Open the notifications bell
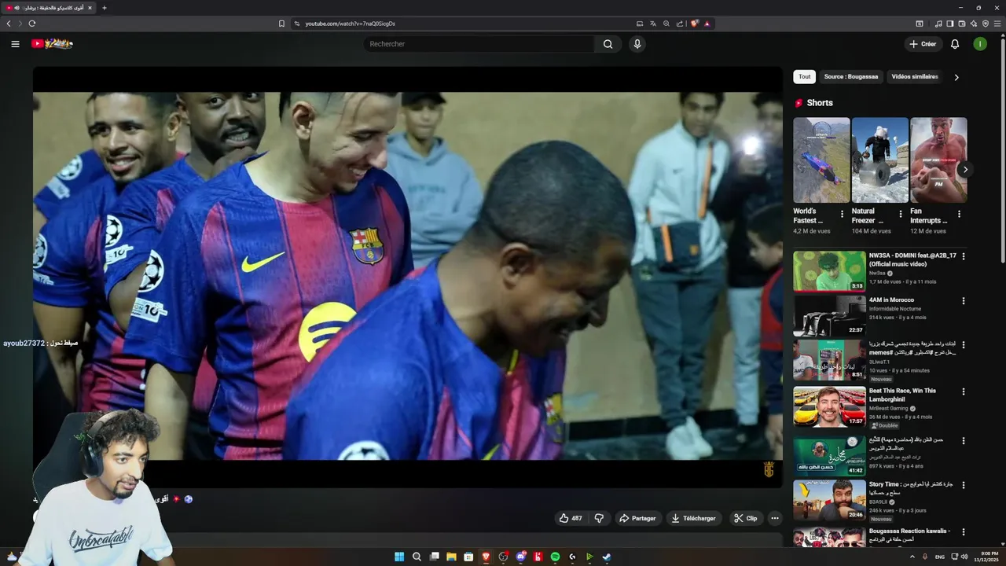The height and width of the screenshot is (566, 1006). (955, 44)
